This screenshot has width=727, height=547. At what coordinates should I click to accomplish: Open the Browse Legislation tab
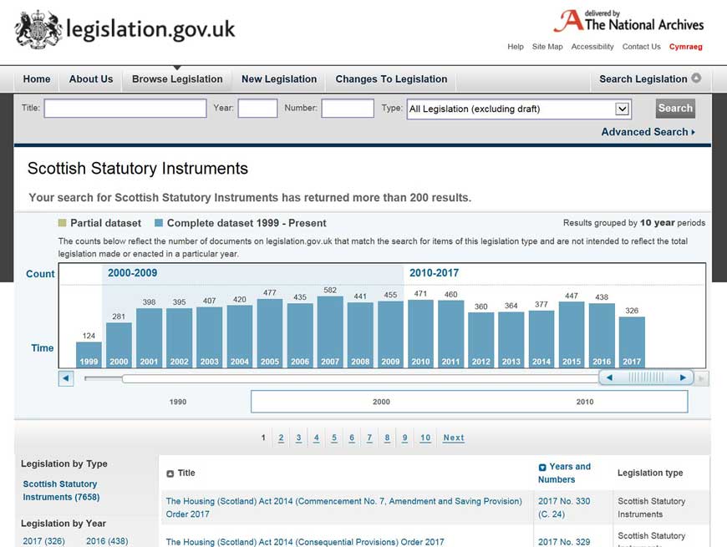point(177,79)
